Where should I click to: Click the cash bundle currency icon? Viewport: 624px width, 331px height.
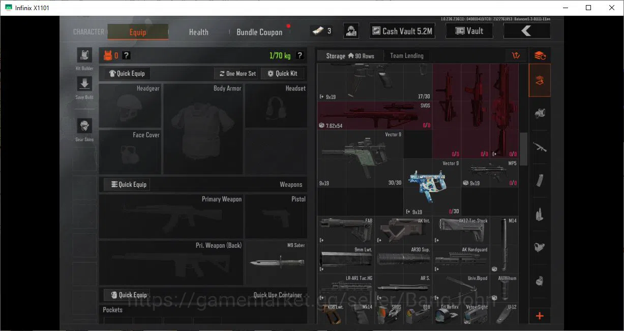click(x=318, y=31)
